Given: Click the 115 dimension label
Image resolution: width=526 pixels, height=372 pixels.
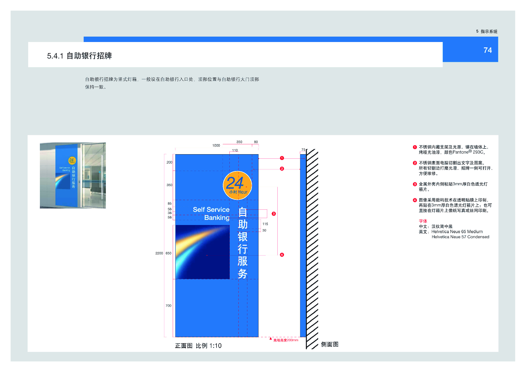Looking at the screenshot, I should (x=265, y=224).
